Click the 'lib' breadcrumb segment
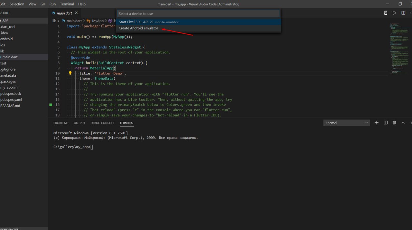 (x=54, y=21)
